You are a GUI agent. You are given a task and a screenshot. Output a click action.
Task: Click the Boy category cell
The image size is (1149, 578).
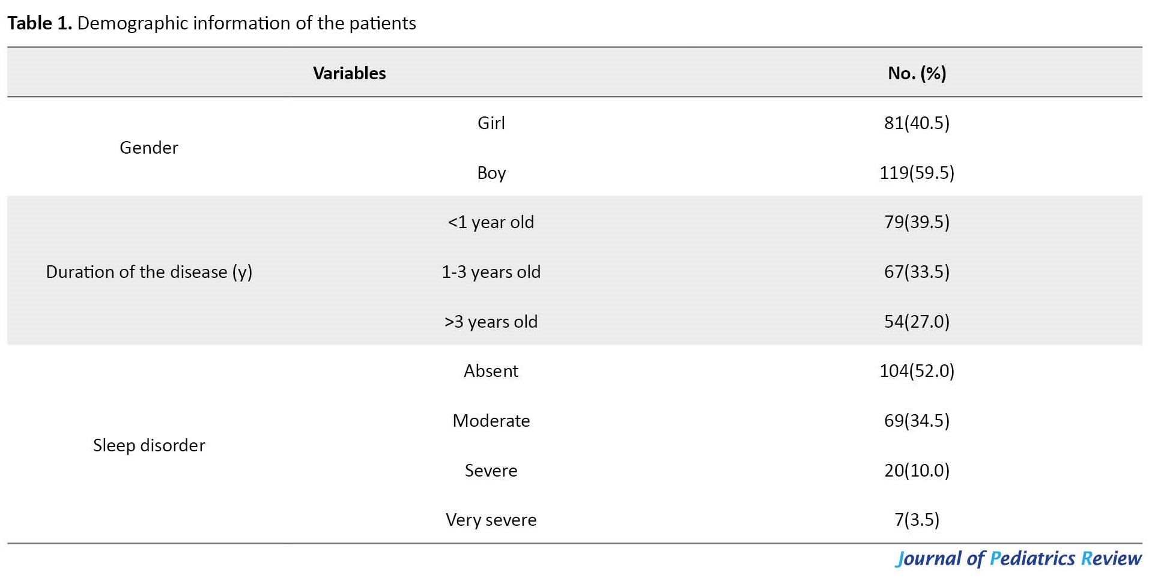coord(491,173)
